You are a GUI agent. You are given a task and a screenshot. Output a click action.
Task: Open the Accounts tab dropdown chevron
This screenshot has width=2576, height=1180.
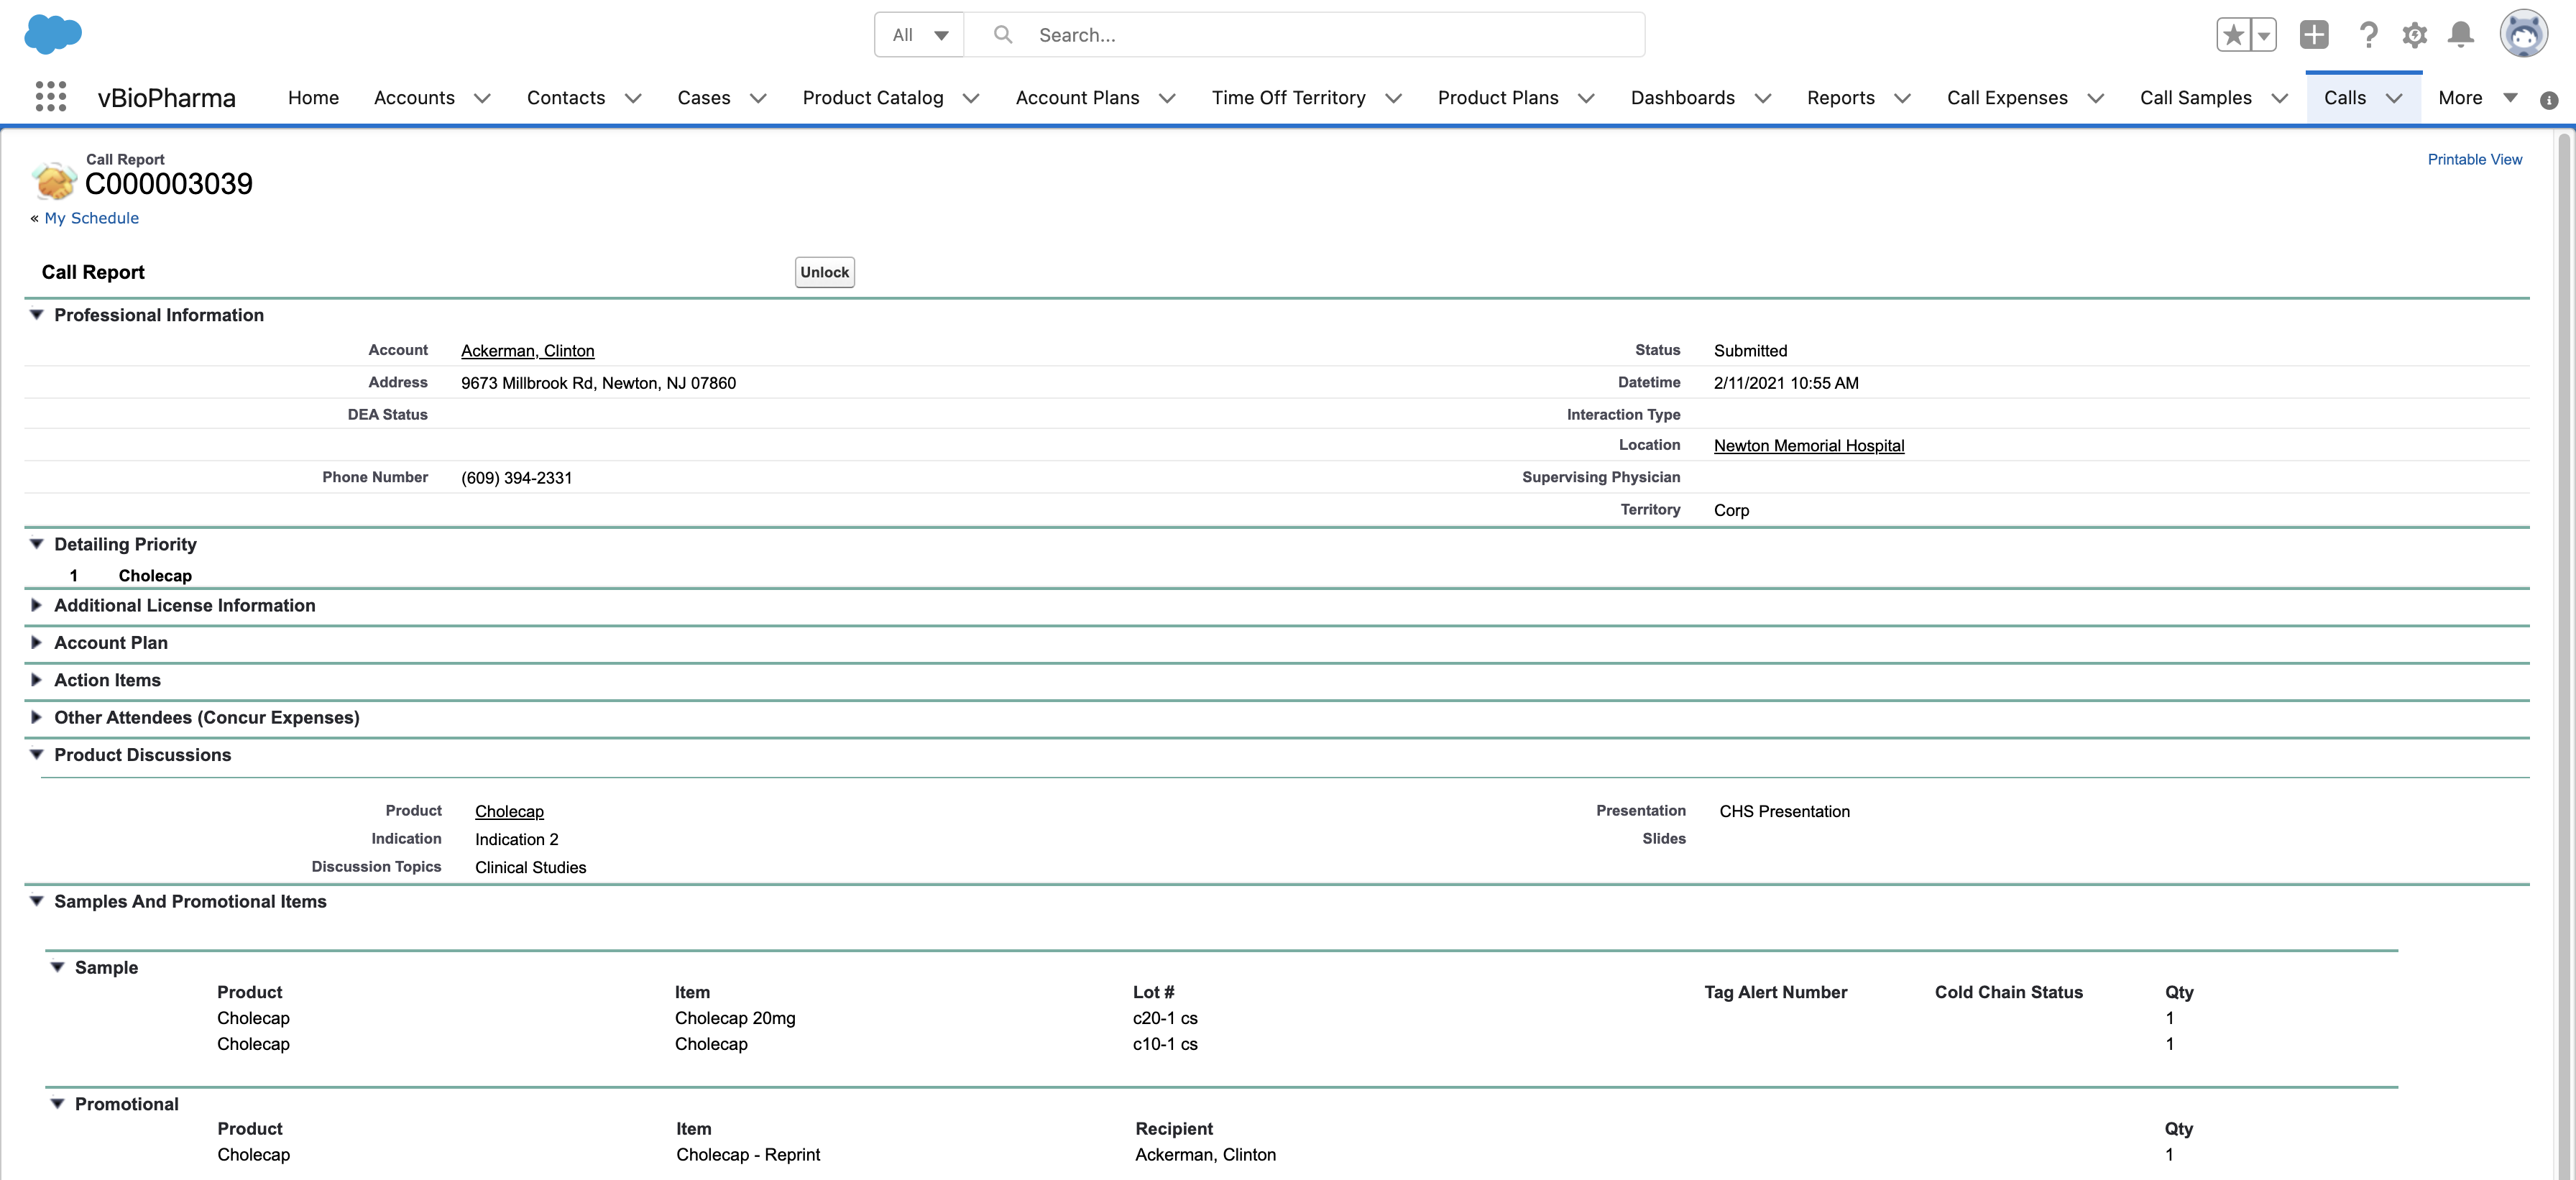coord(482,98)
